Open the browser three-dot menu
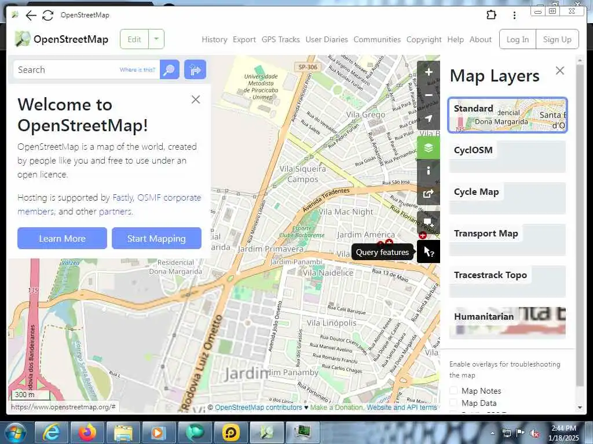Viewport: 593px width, 444px height. [x=514, y=15]
